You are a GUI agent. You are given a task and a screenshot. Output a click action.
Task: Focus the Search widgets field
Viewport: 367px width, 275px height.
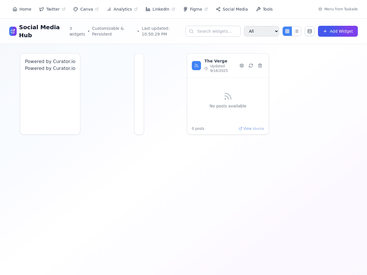213,31
